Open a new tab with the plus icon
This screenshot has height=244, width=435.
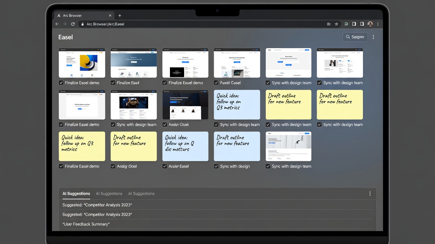tap(120, 16)
